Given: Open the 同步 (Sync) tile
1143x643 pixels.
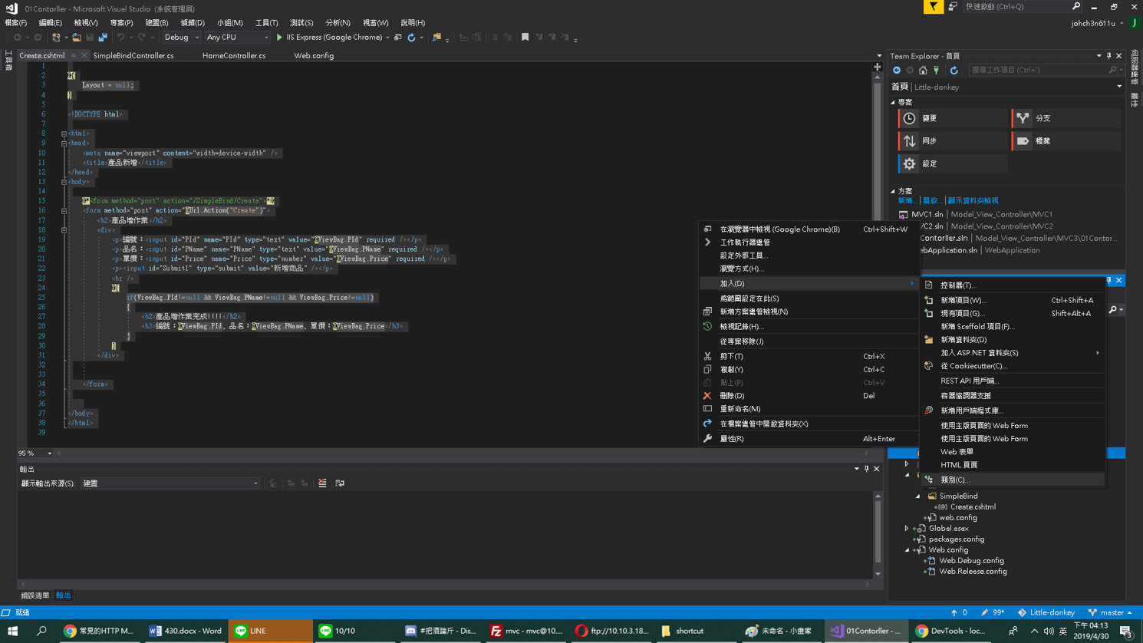Looking at the screenshot, I should pyautogui.click(x=952, y=141).
